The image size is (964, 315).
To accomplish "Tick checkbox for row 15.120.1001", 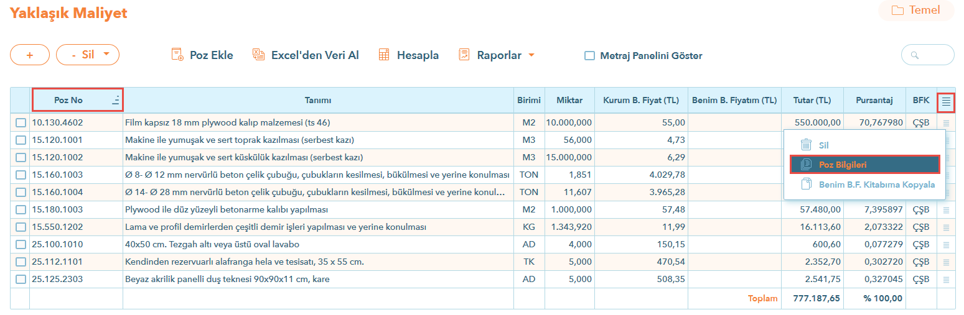I will coord(21,140).
